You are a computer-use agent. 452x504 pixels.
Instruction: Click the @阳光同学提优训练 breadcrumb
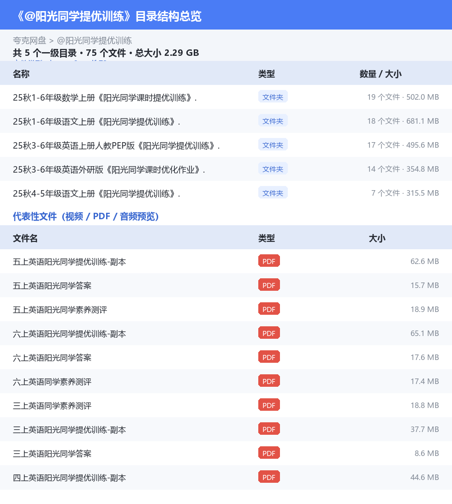(95, 41)
